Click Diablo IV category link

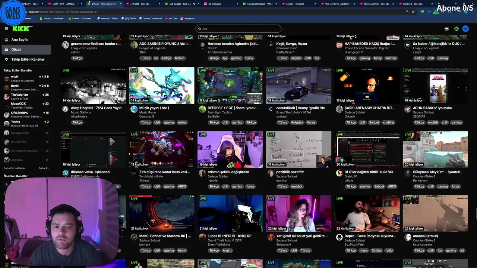pos(350,176)
